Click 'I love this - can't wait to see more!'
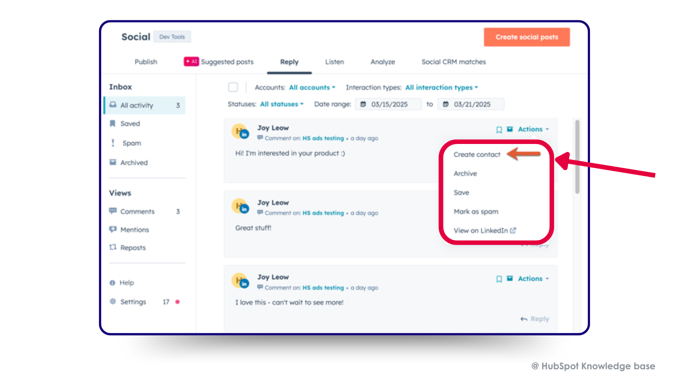 tap(289, 302)
